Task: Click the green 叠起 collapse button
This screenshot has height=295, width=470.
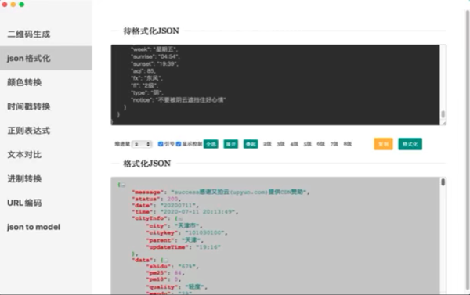Action: 251,144
